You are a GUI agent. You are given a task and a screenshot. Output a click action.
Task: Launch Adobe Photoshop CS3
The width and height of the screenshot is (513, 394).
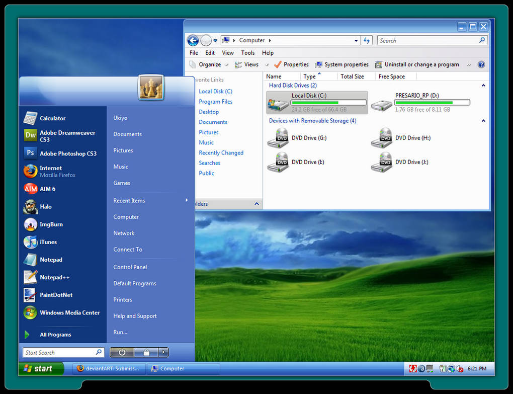(x=62, y=153)
